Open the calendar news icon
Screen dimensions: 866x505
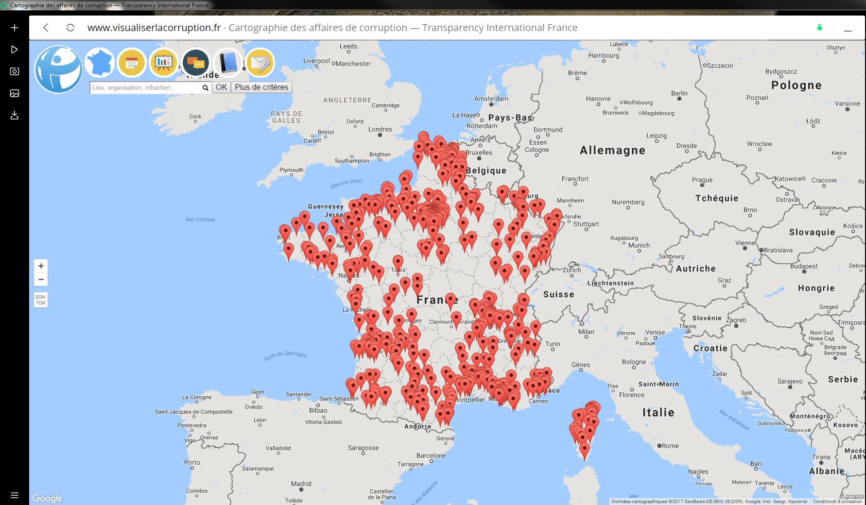coord(132,63)
